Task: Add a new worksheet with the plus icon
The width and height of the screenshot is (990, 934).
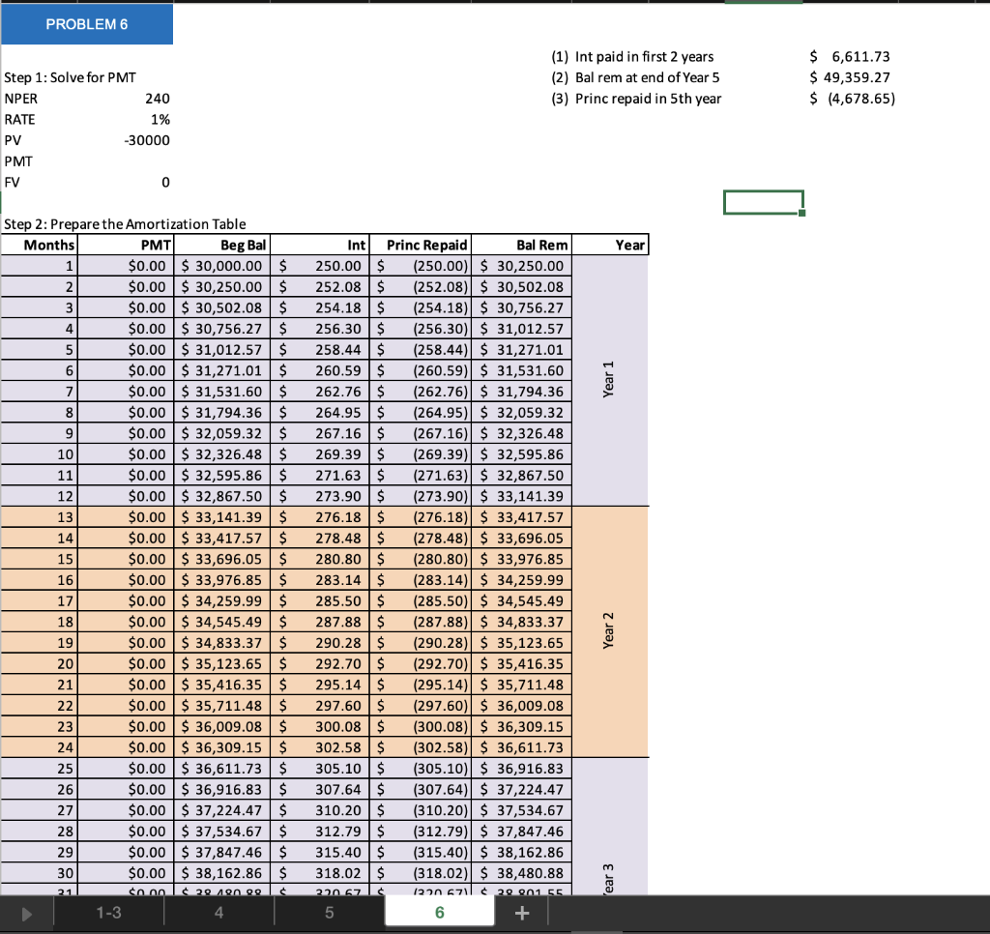Action: 522,911
